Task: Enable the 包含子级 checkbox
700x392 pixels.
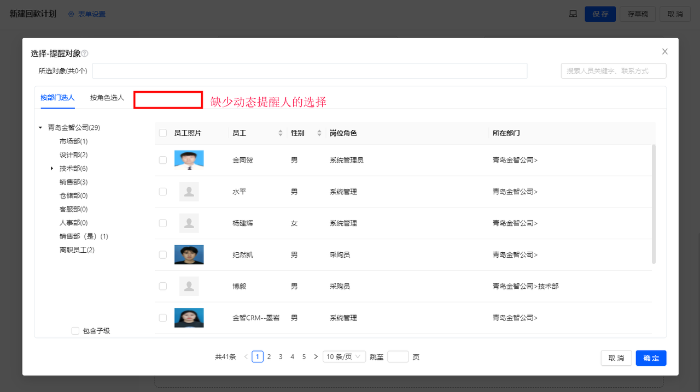Action: pos(75,330)
